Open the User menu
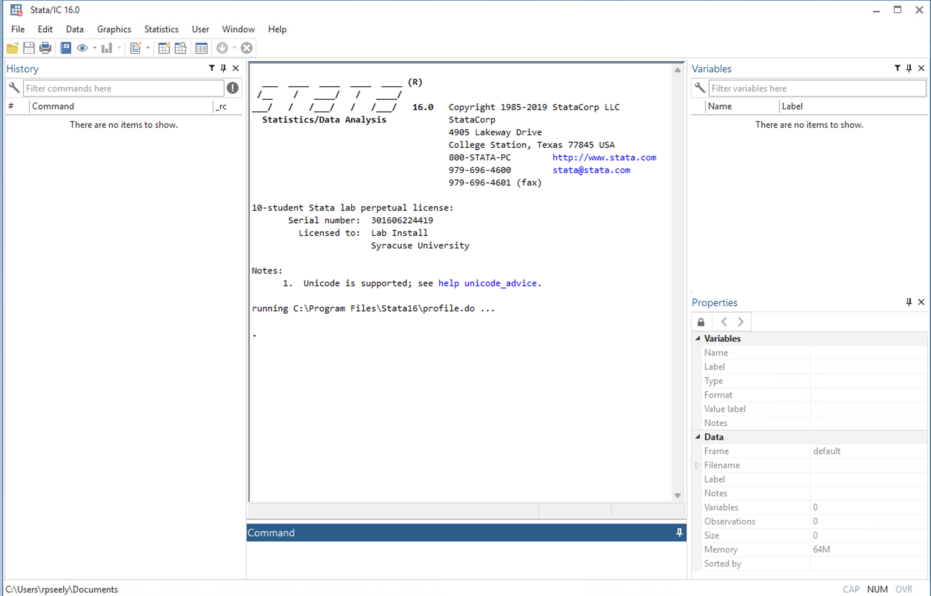The height and width of the screenshot is (596, 931). pyautogui.click(x=200, y=29)
